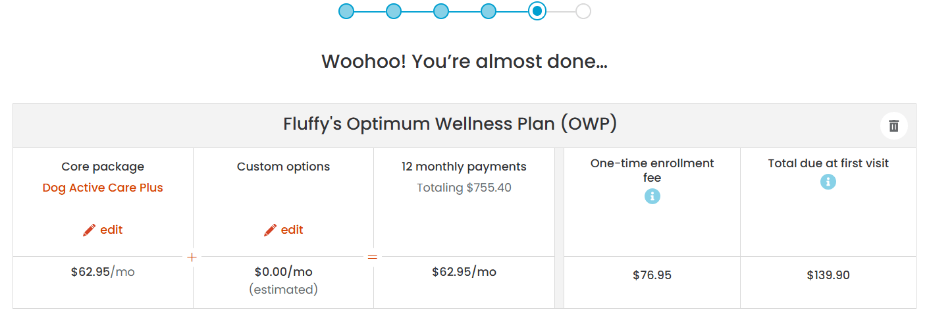Viewport: 929px width, 320px height.
Task: Select the third progress step circle
Action: coord(441,11)
